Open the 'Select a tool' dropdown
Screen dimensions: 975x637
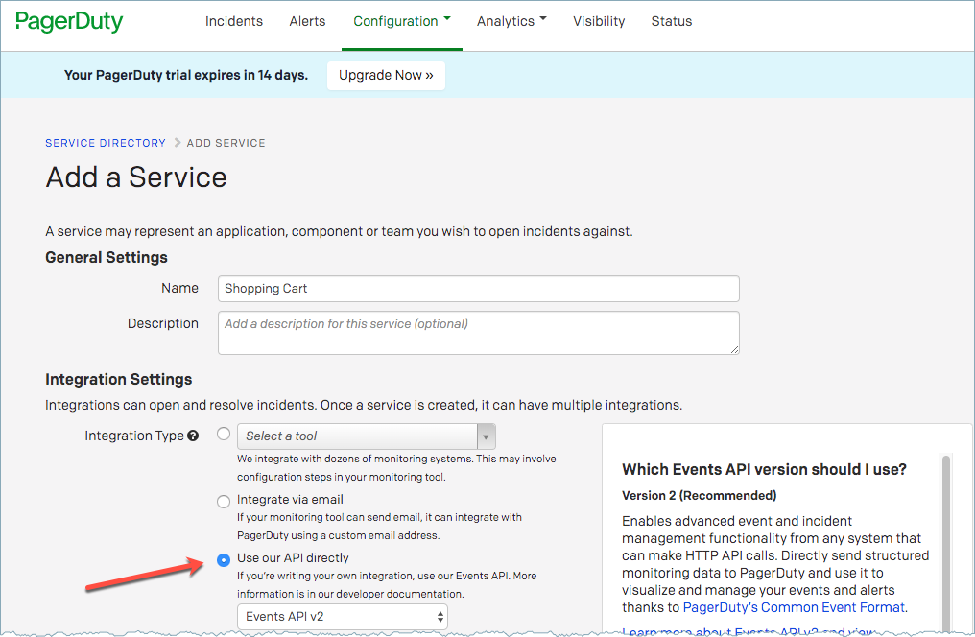pos(367,436)
